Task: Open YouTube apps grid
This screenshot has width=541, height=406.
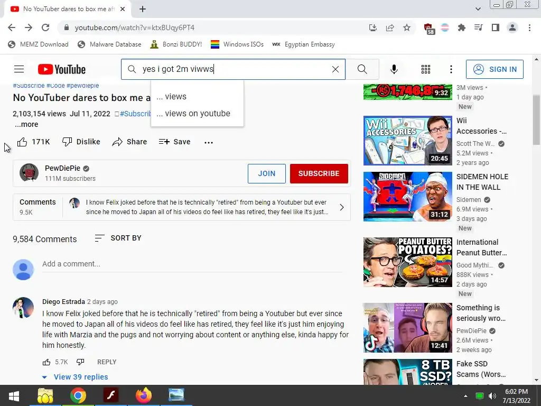Action: click(x=426, y=69)
